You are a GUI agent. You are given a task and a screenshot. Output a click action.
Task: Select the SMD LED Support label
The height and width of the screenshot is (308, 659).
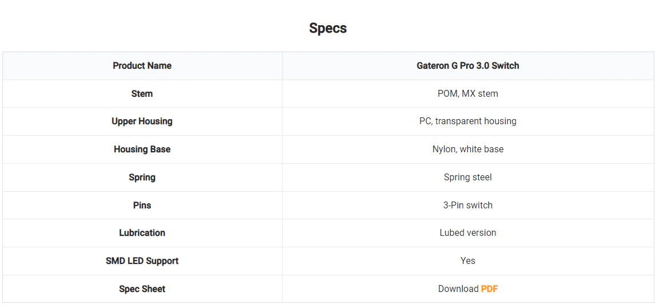[x=142, y=261]
